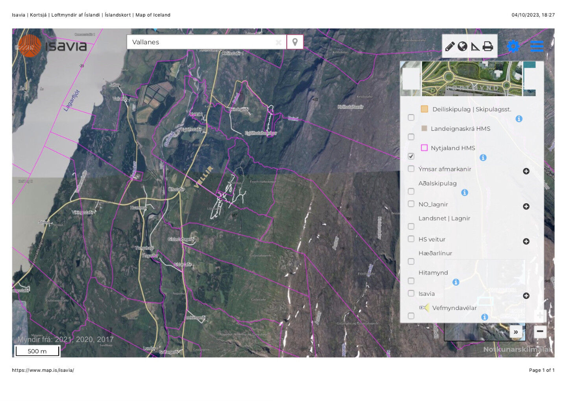Viewport: 567px width, 401px height.
Task: Clear the Vallanes search text
Action: pyautogui.click(x=278, y=43)
